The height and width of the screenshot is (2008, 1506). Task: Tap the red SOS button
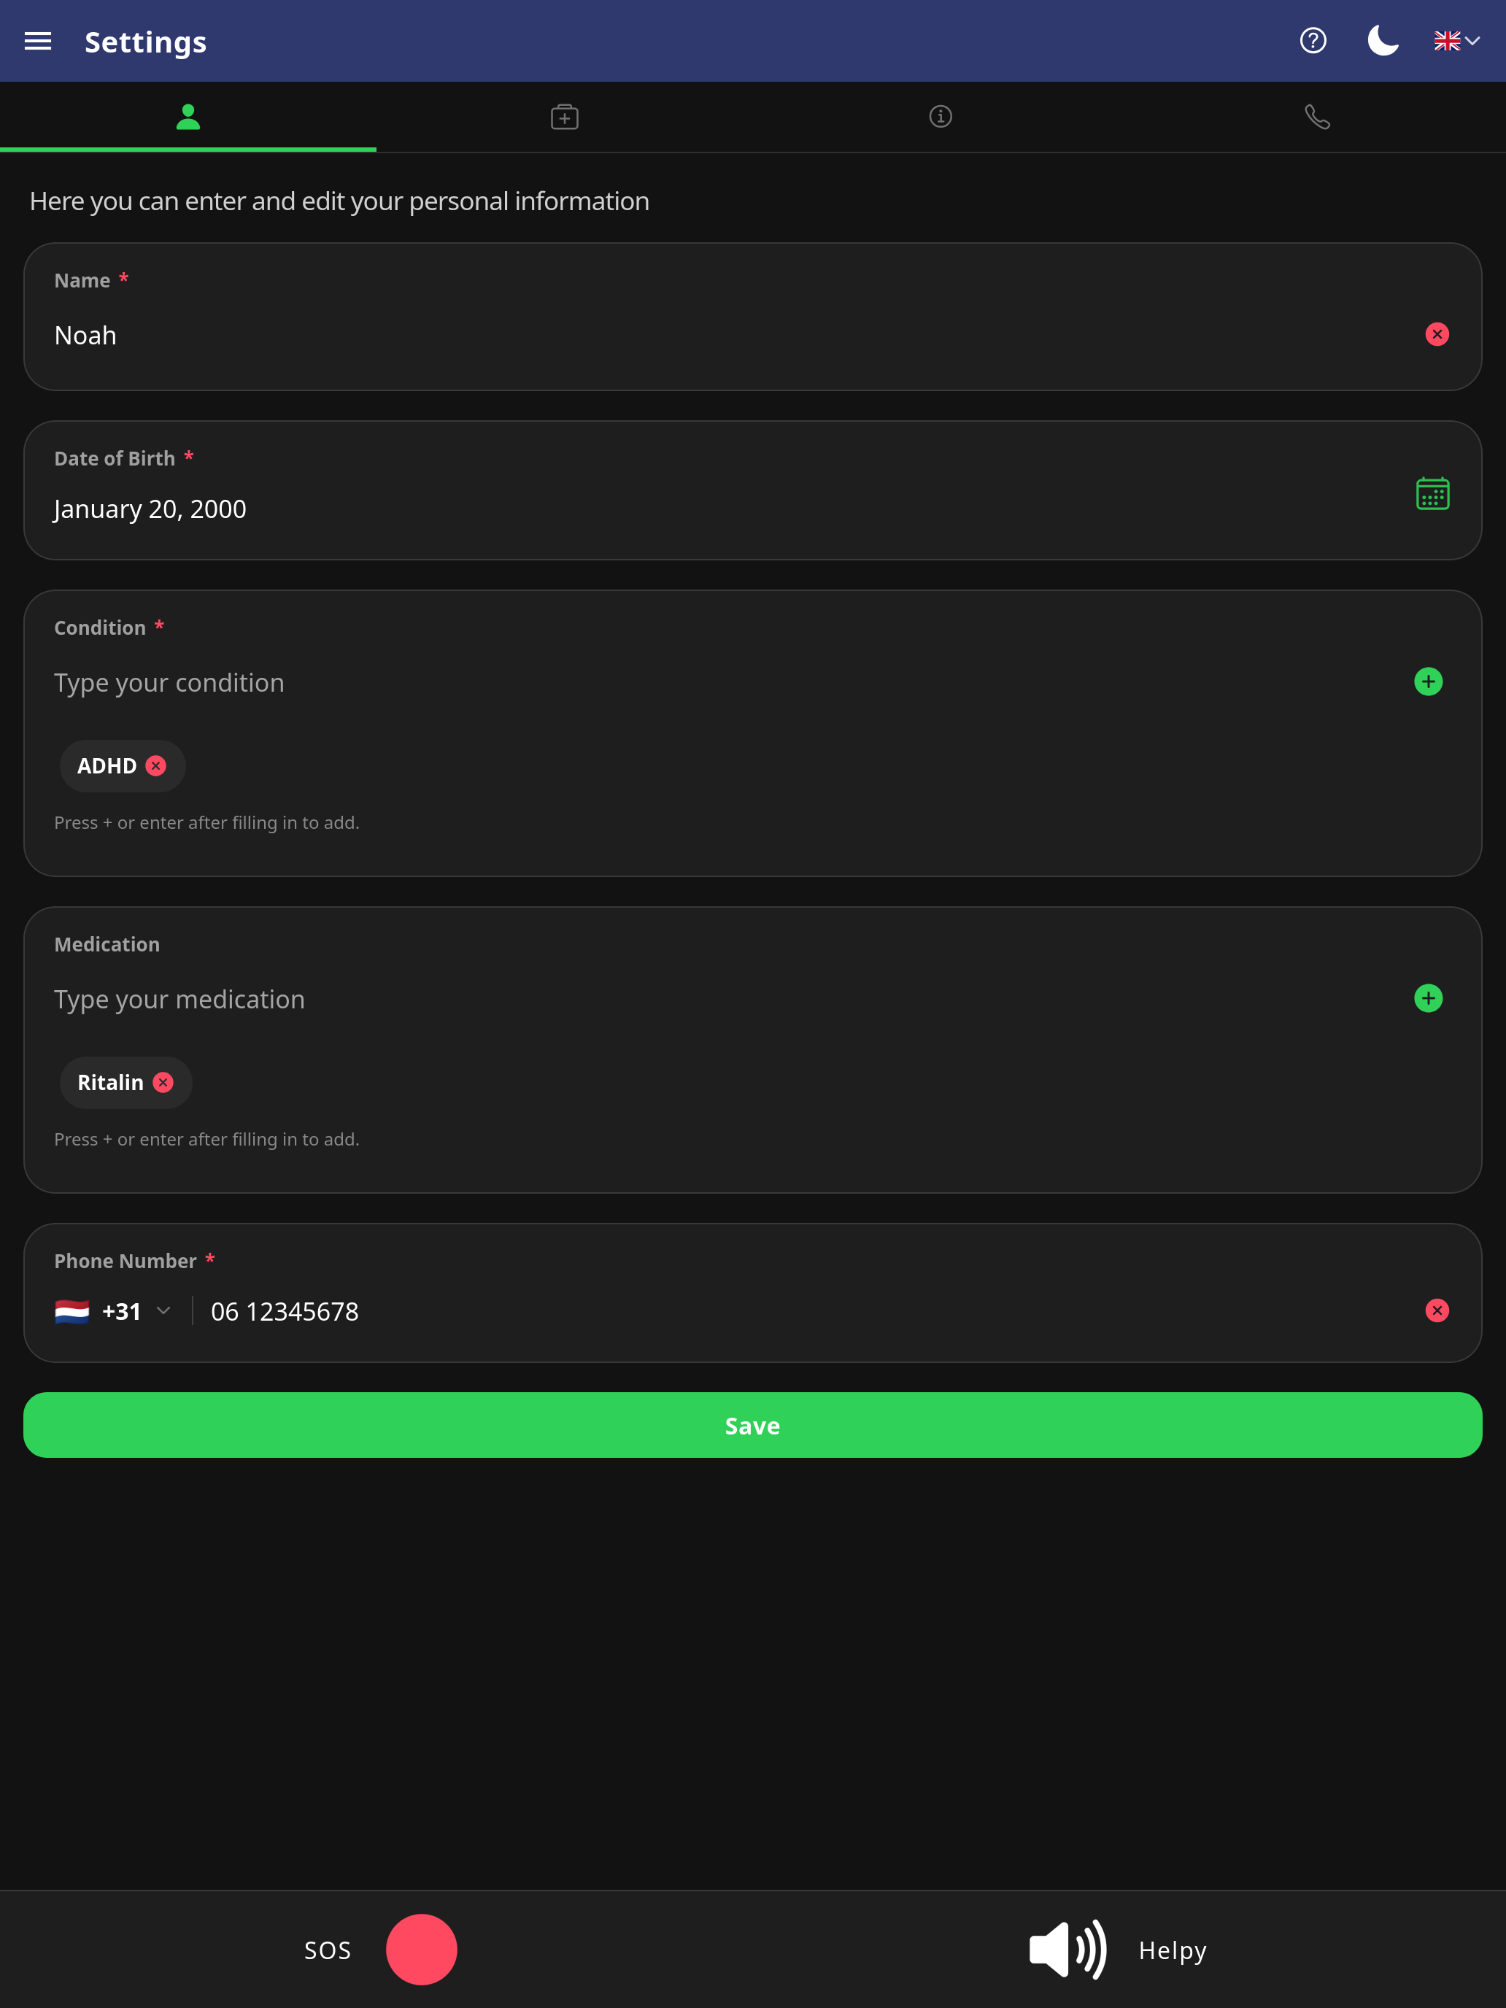421,1949
